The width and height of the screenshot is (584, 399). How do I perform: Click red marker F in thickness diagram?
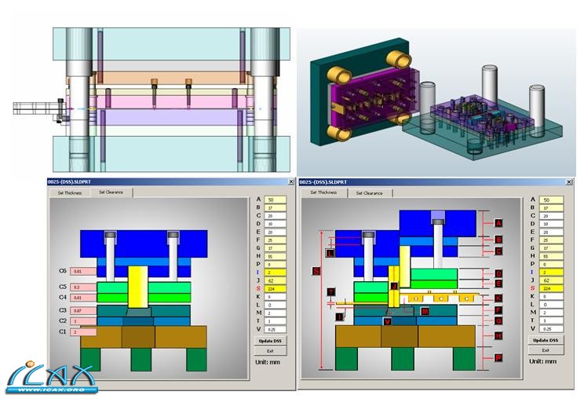tap(498, 310)
